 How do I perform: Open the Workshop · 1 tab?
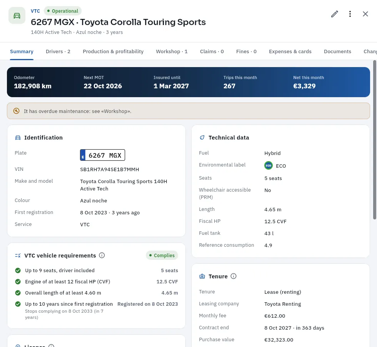click(x=172, y=51)
